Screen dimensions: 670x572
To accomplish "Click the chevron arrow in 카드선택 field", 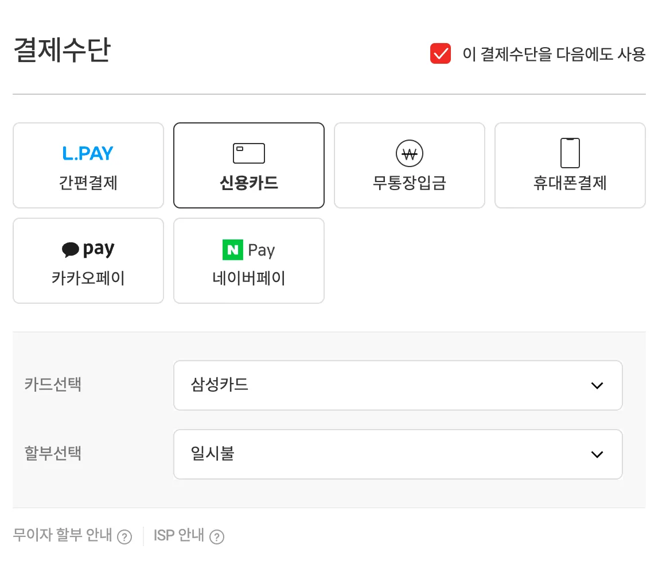I will point(597,385).
